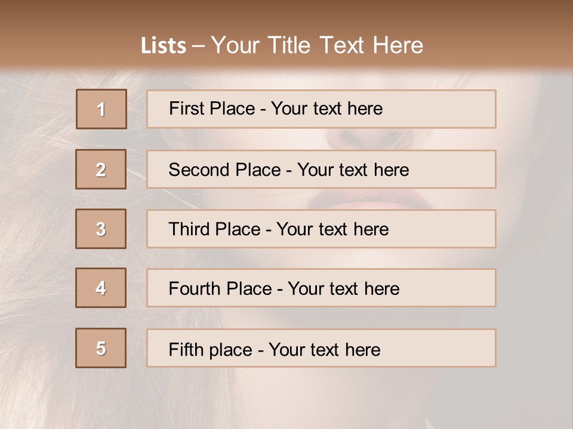Select the number 4 box

pyautogui.click(x=101, y=288)
